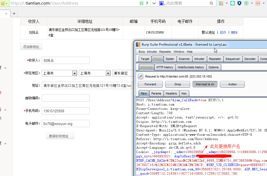Switch to the Sequencer tab
This screenshot has height=176, width=267.
pos(233,59)
